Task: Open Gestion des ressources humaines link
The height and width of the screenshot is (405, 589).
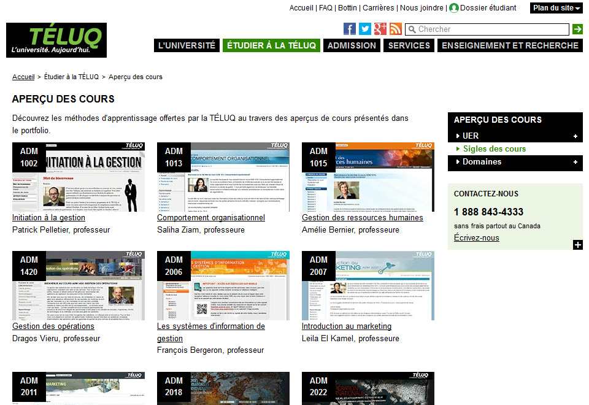Action: point(362,217)
